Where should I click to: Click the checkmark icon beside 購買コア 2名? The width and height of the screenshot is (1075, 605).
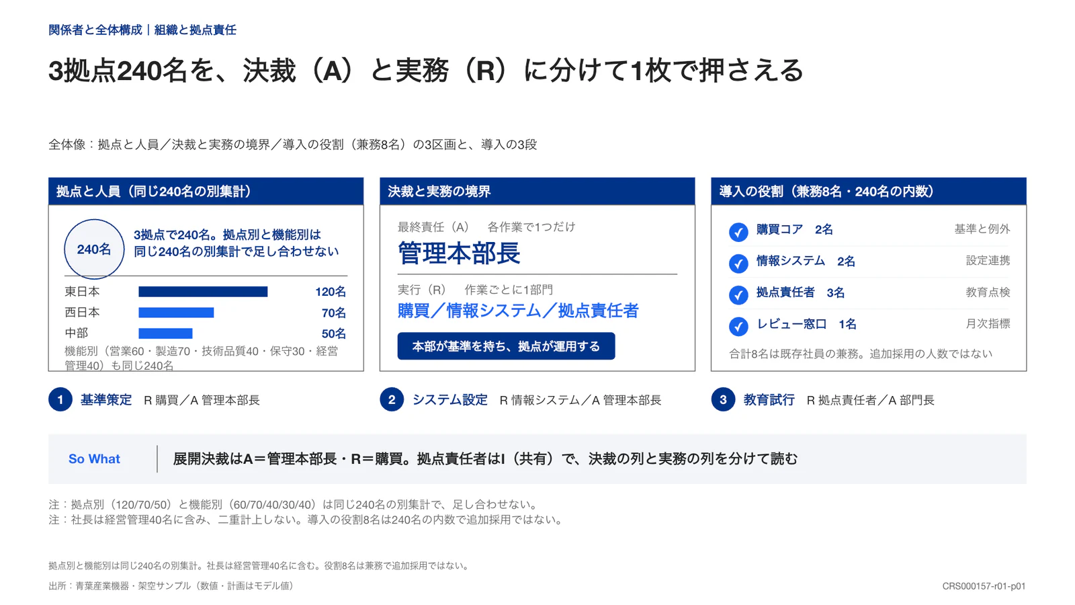coord(738,232)
